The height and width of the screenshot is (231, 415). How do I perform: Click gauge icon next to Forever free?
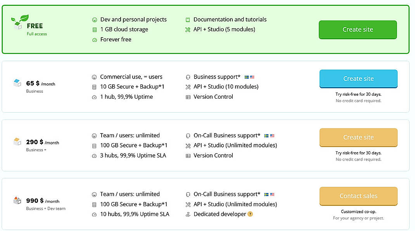(x=95, y=40)
